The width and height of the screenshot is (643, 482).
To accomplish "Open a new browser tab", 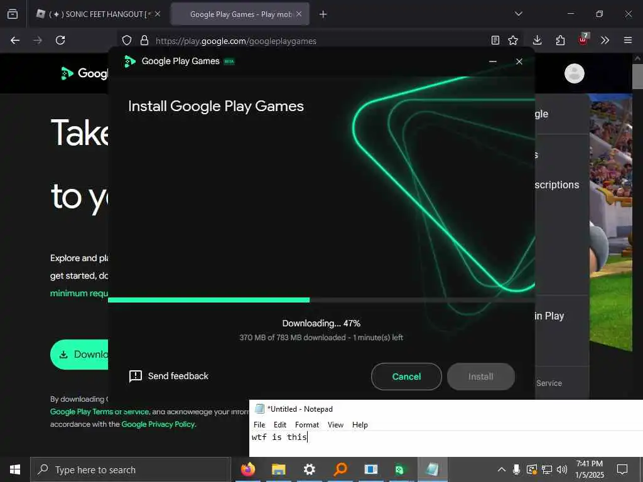I will [323, 14].
